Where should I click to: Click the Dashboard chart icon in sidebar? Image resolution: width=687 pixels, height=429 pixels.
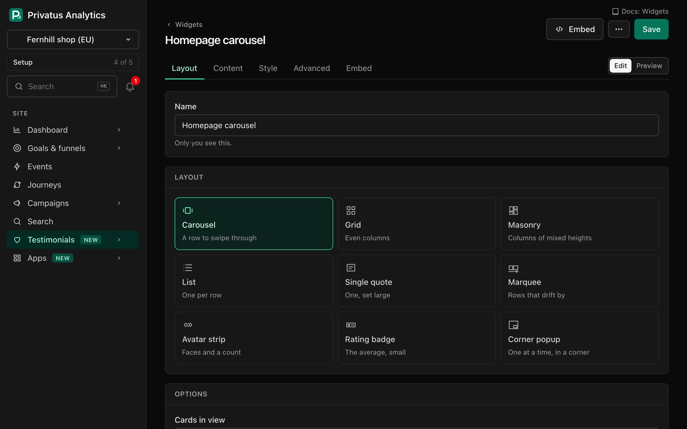click(x=17, y=130)
